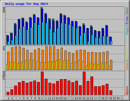Click day label 28 on the x-axis
130x101 pixels.
(x=110, y=98)
